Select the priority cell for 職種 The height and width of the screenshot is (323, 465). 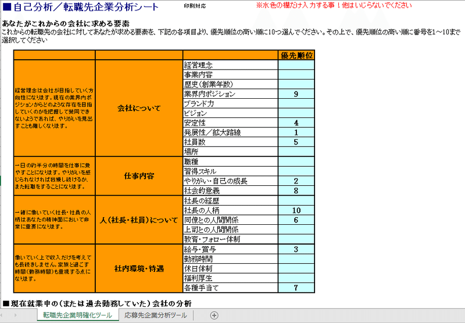click(296, 162)
